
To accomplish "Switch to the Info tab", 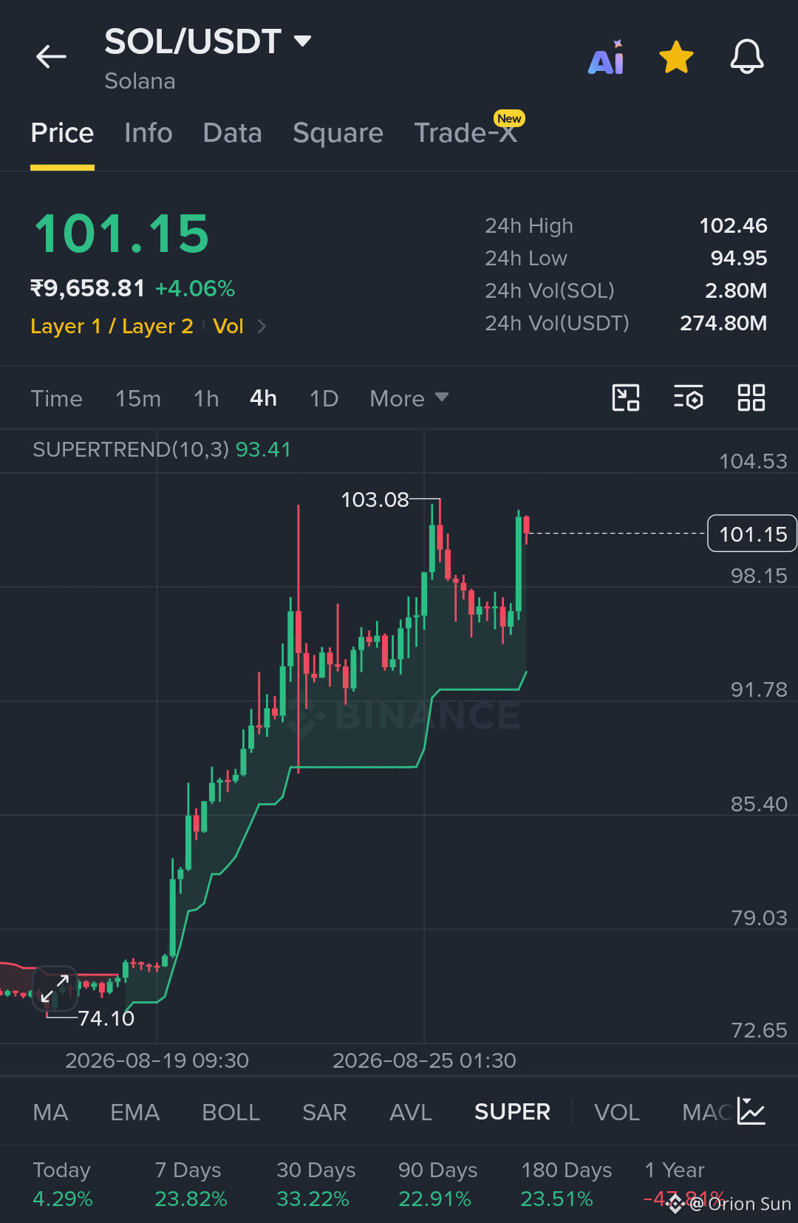I will tap(148, 133).
